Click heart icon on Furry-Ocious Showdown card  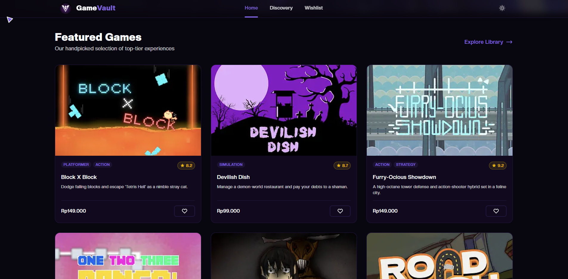(x=496, y=211)
